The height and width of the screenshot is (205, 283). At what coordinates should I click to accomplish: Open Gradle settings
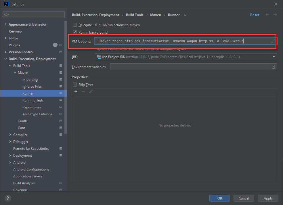[x=23, y=121]
